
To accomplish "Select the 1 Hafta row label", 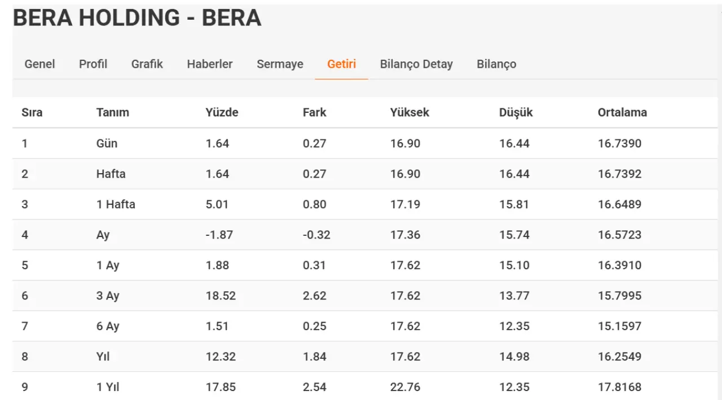I will [x=116, y=204].
